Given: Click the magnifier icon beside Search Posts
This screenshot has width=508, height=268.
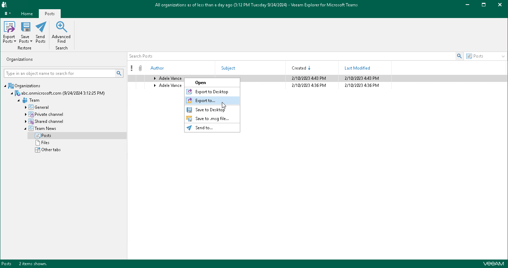Looking at the screenshot, I should (459, 56).
